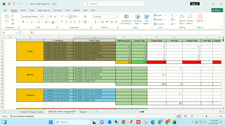Viewport: 225px width, 126px height.
Task: Expand Font Color dropdown arrow
Action: [x=56, y=22]
